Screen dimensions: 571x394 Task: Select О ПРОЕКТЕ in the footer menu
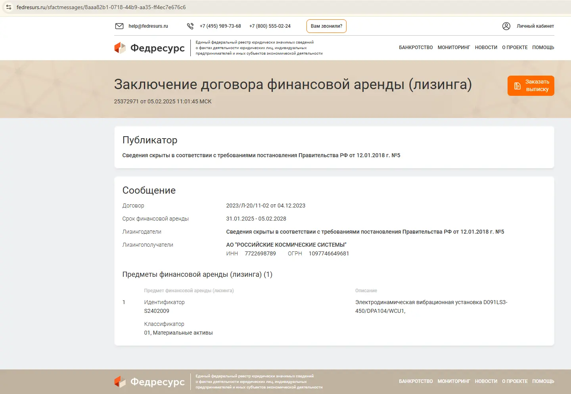pyautogui.click(x=515, y=381)
